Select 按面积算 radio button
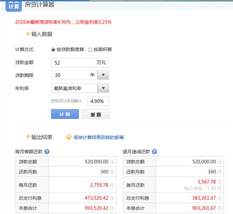 [90, 50]
